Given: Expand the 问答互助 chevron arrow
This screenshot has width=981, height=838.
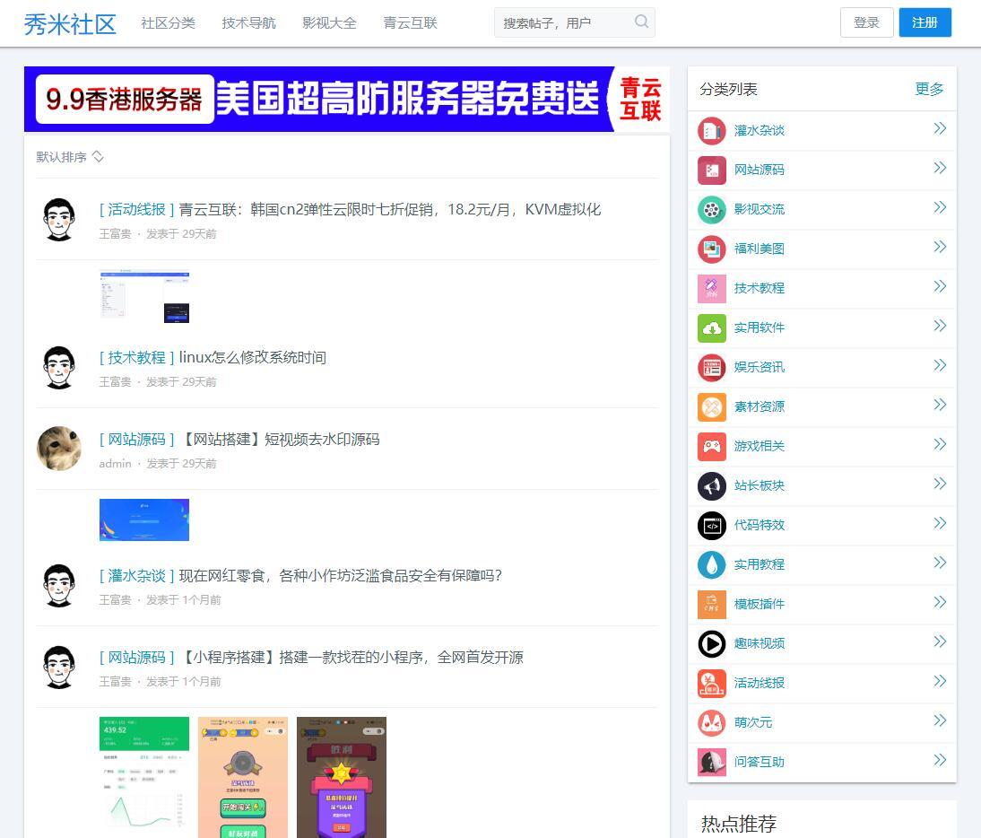Looking at the screenshot, I should click(x=939, y=761).
